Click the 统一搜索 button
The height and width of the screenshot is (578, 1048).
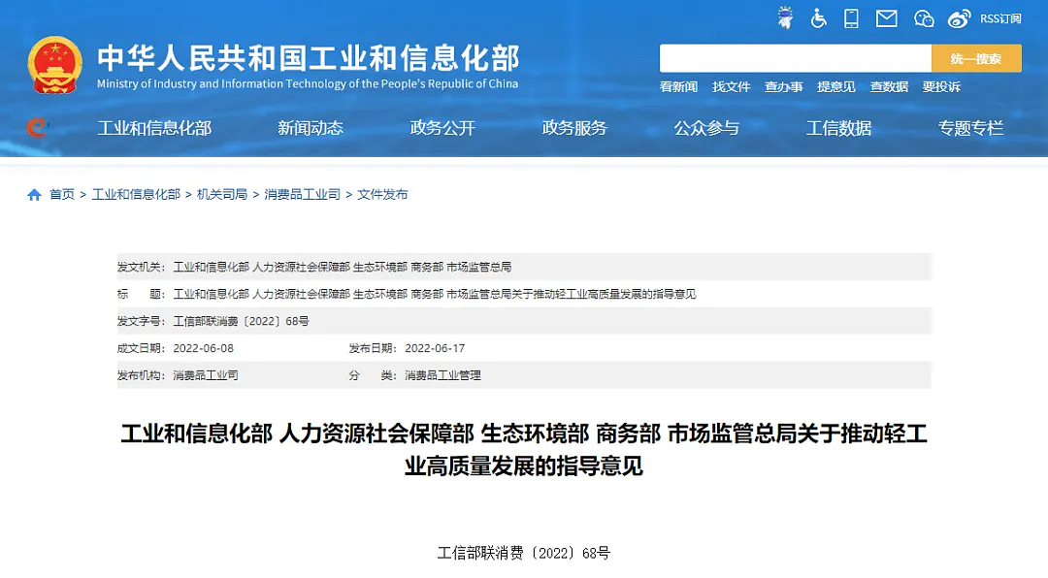(x=976, y=58)
